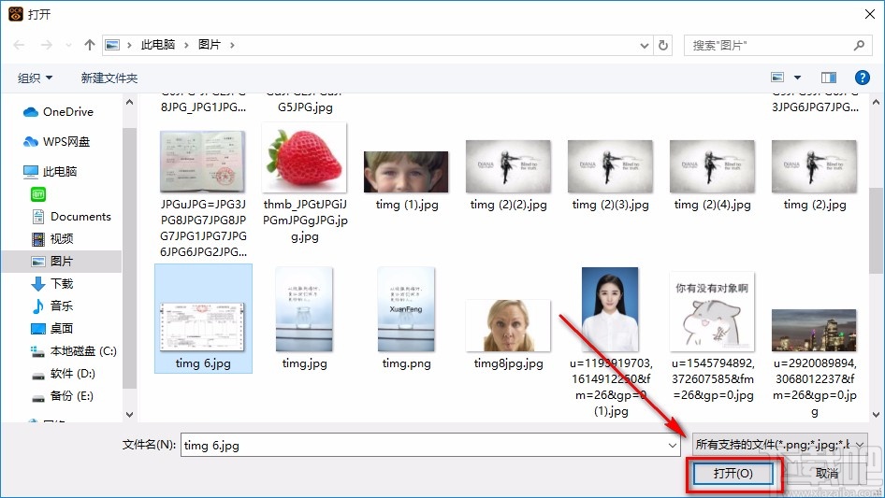Open 桌面 in the sidebar
Image resolution: width=885 pixels, height=498 pixels.
(52, 328)
